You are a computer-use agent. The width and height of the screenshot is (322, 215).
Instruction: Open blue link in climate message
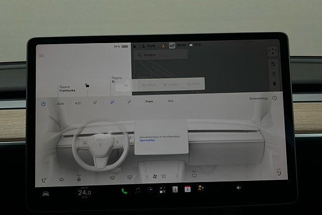[x=147, y=140]
